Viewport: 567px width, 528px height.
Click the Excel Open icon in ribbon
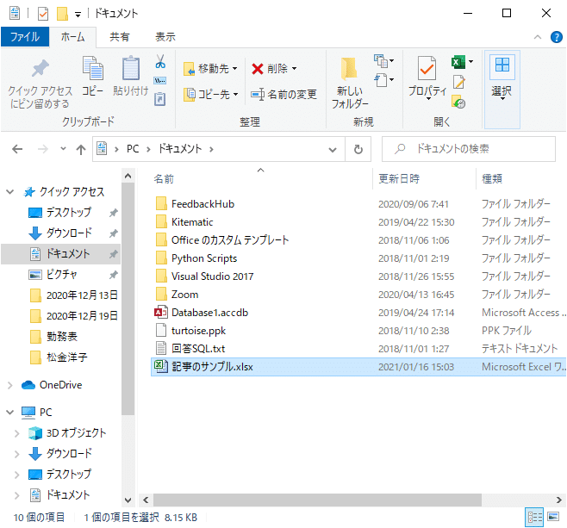pos(458,62)
